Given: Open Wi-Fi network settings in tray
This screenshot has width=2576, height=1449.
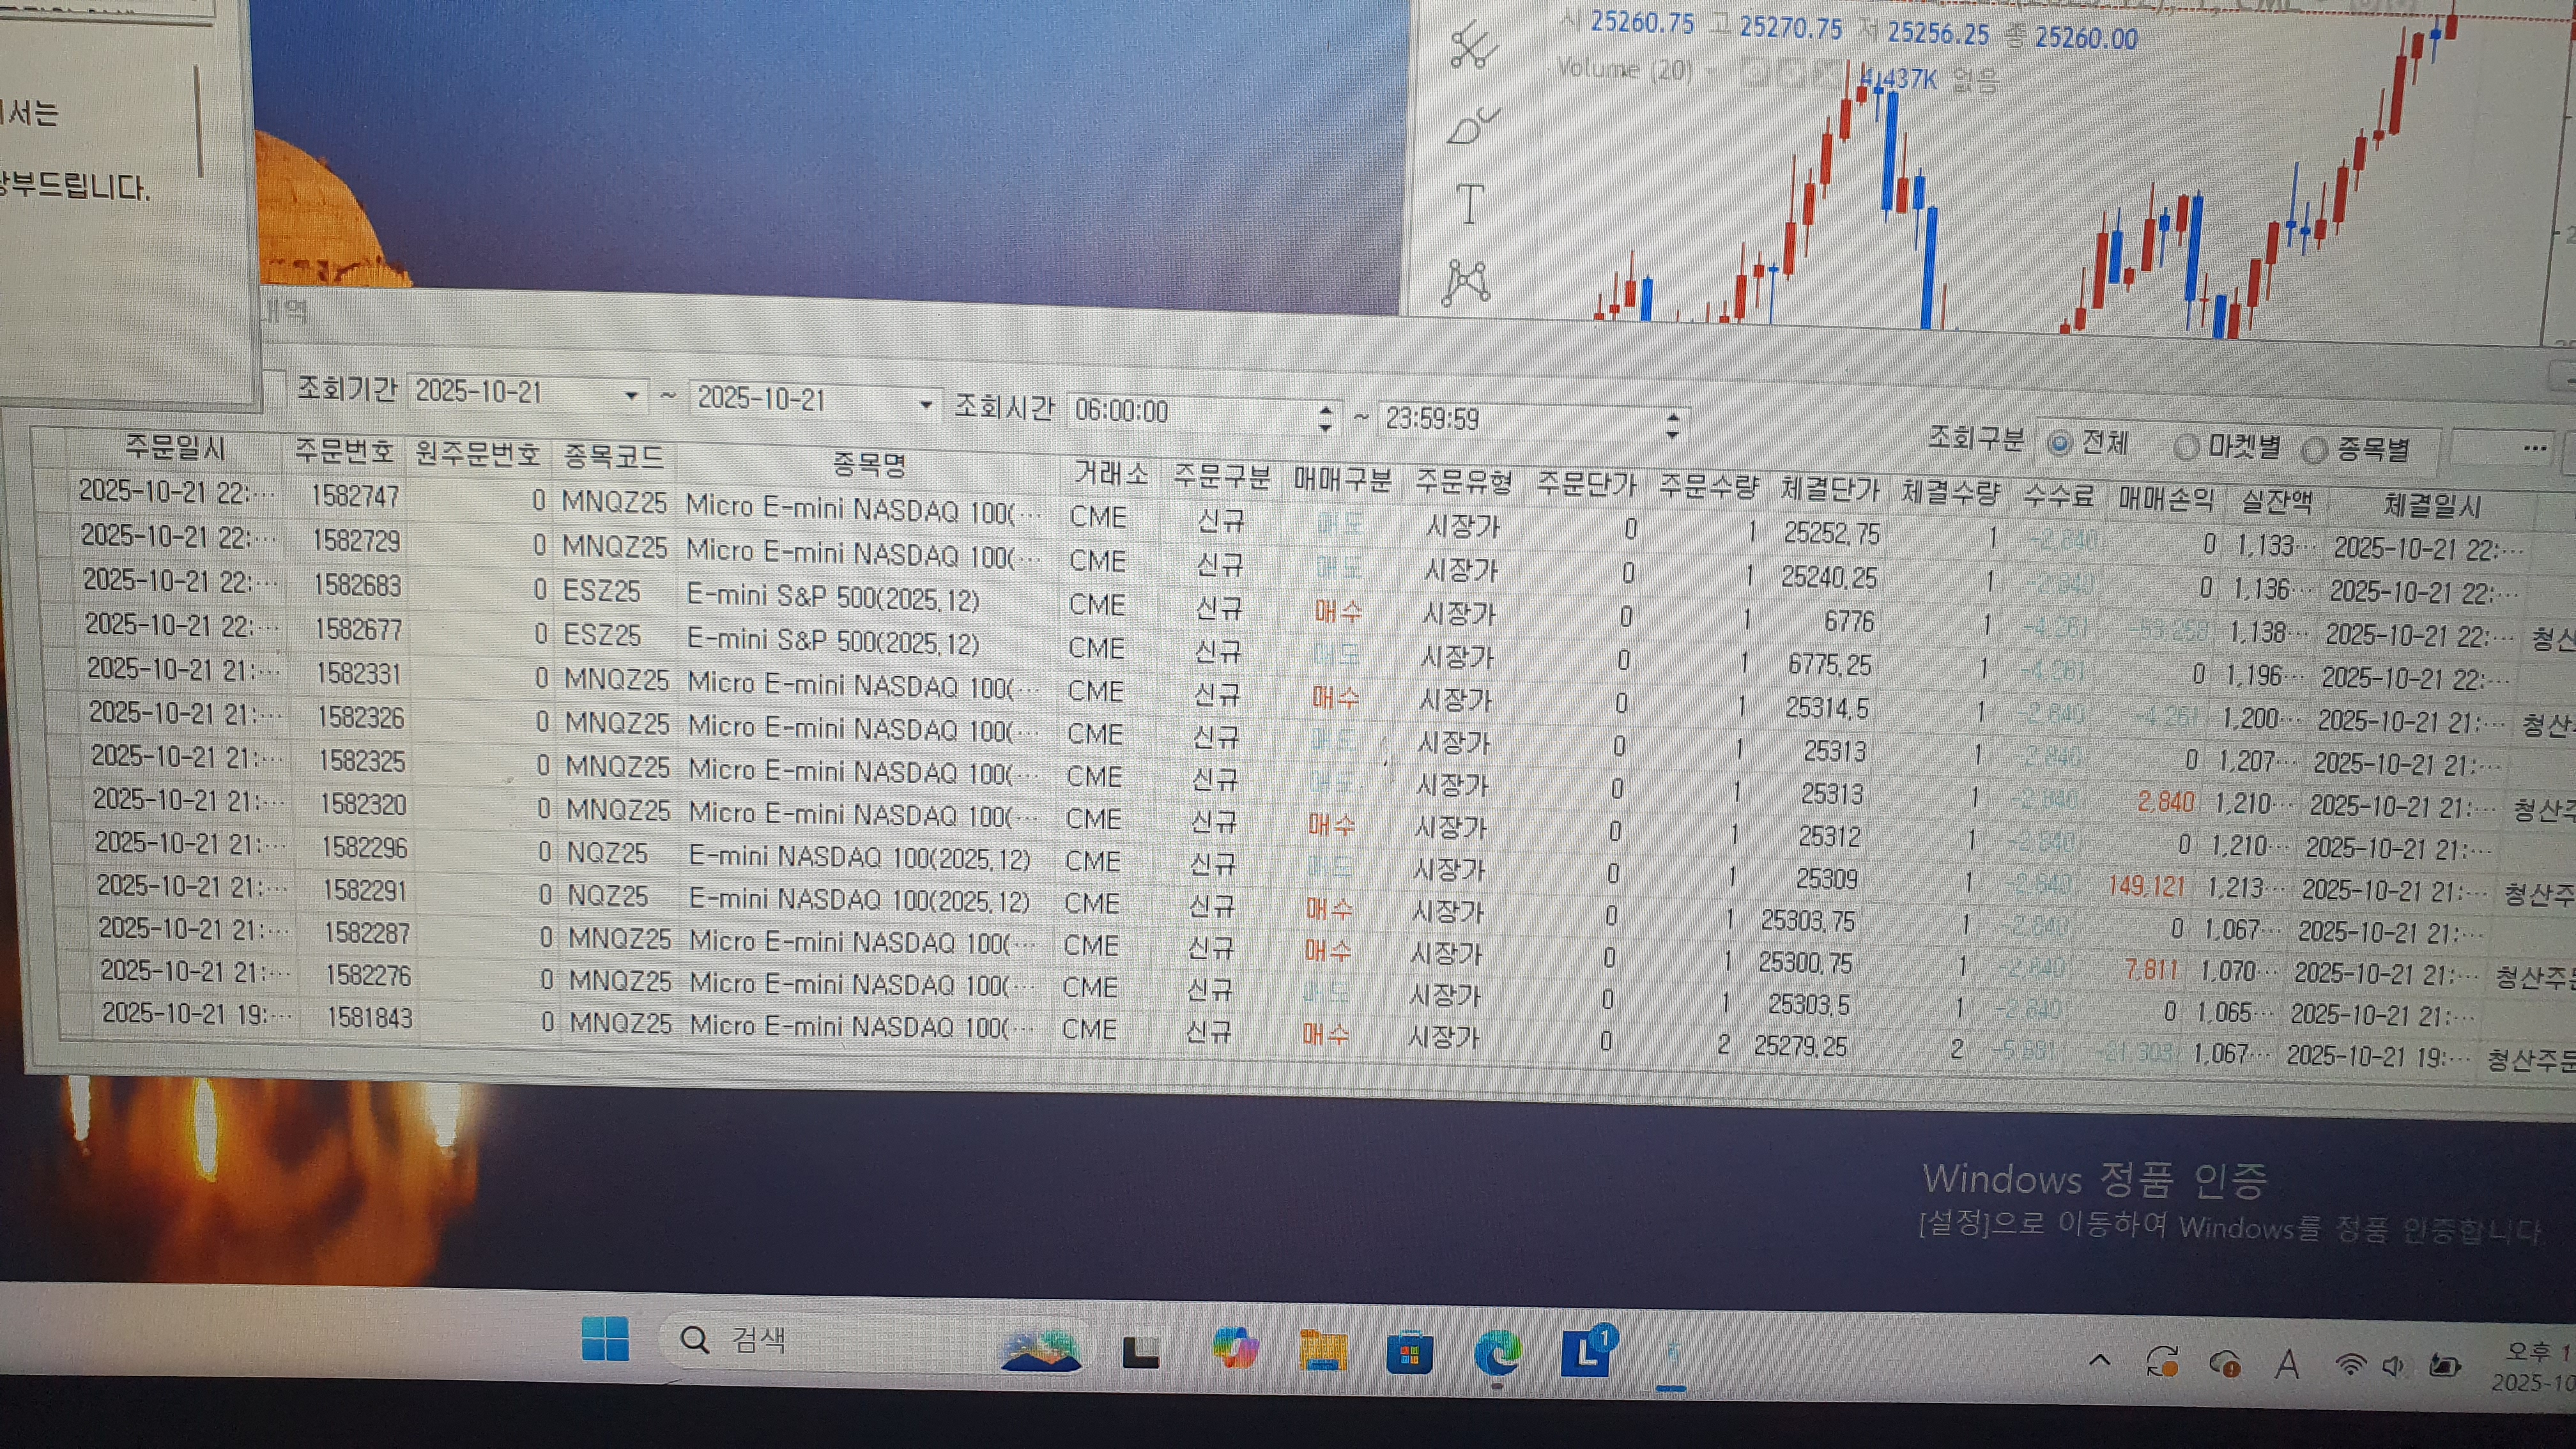Looking at the screenshot, I should pyautogui.click(x=2349, y=1365).
